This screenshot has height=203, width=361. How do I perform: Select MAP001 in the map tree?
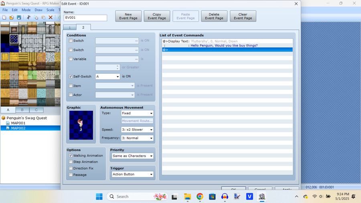18,123
